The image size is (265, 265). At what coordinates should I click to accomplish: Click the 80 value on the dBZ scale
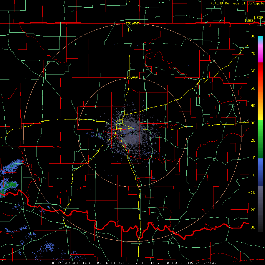pos(253,36)
